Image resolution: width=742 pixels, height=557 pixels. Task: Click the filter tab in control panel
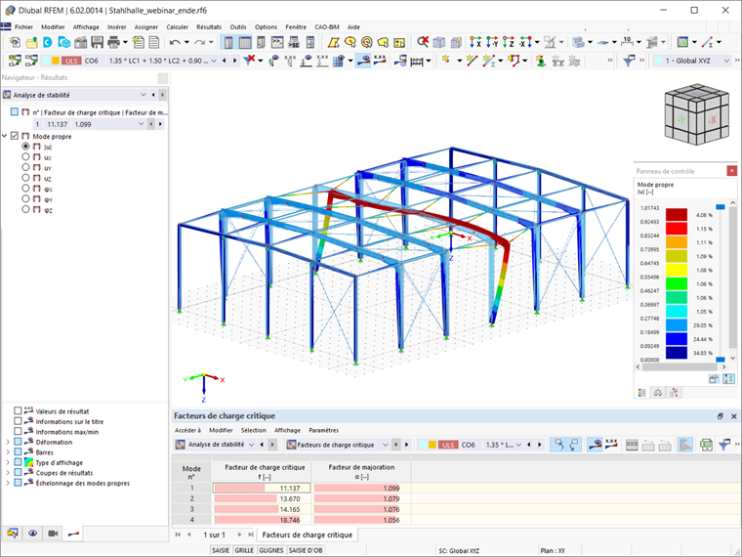point(674,393)
